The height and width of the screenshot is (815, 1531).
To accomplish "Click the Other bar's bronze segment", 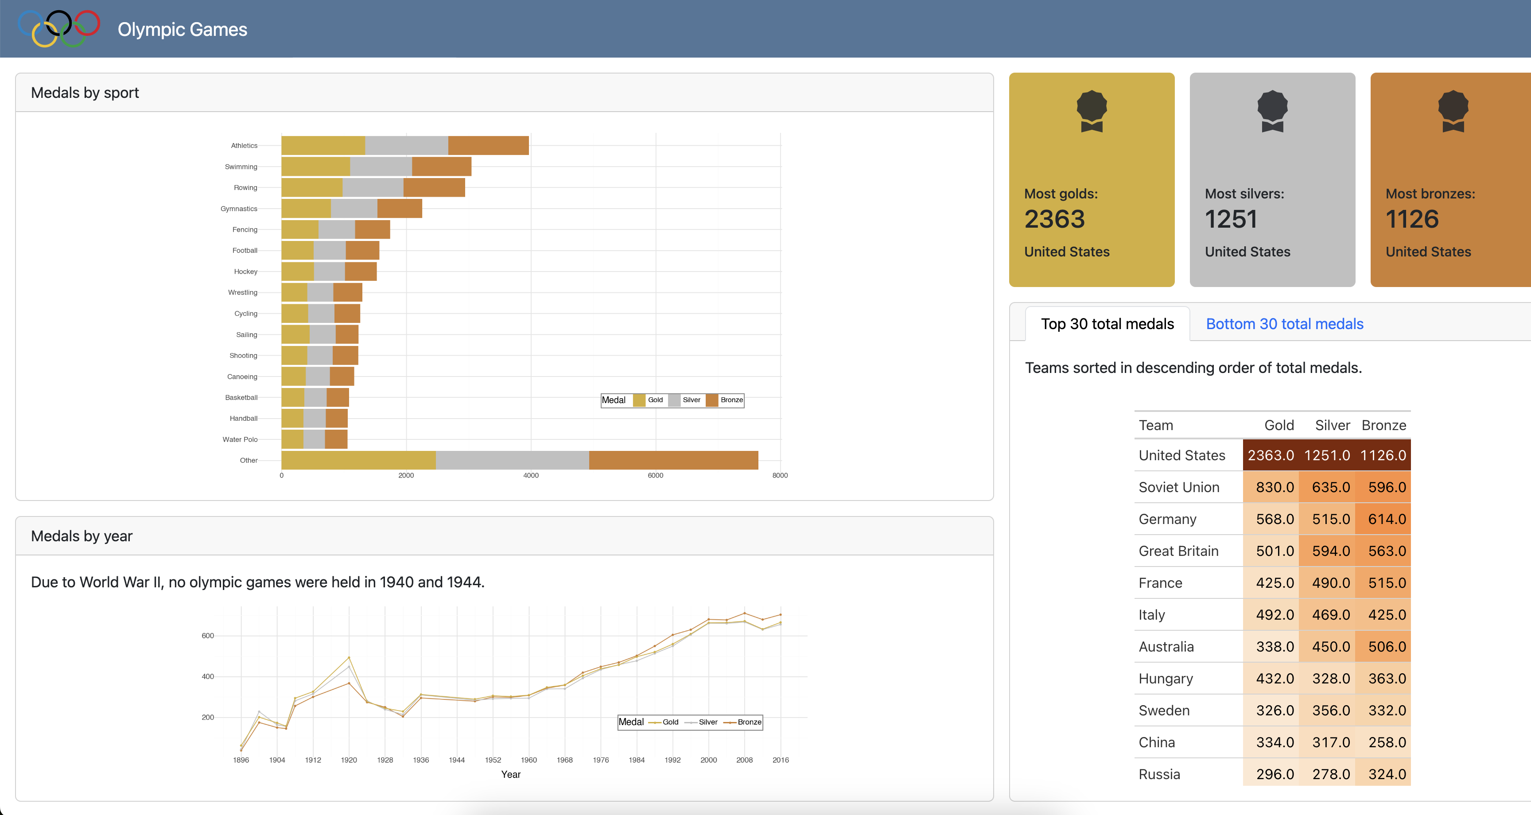I will (x=673, y=460).
